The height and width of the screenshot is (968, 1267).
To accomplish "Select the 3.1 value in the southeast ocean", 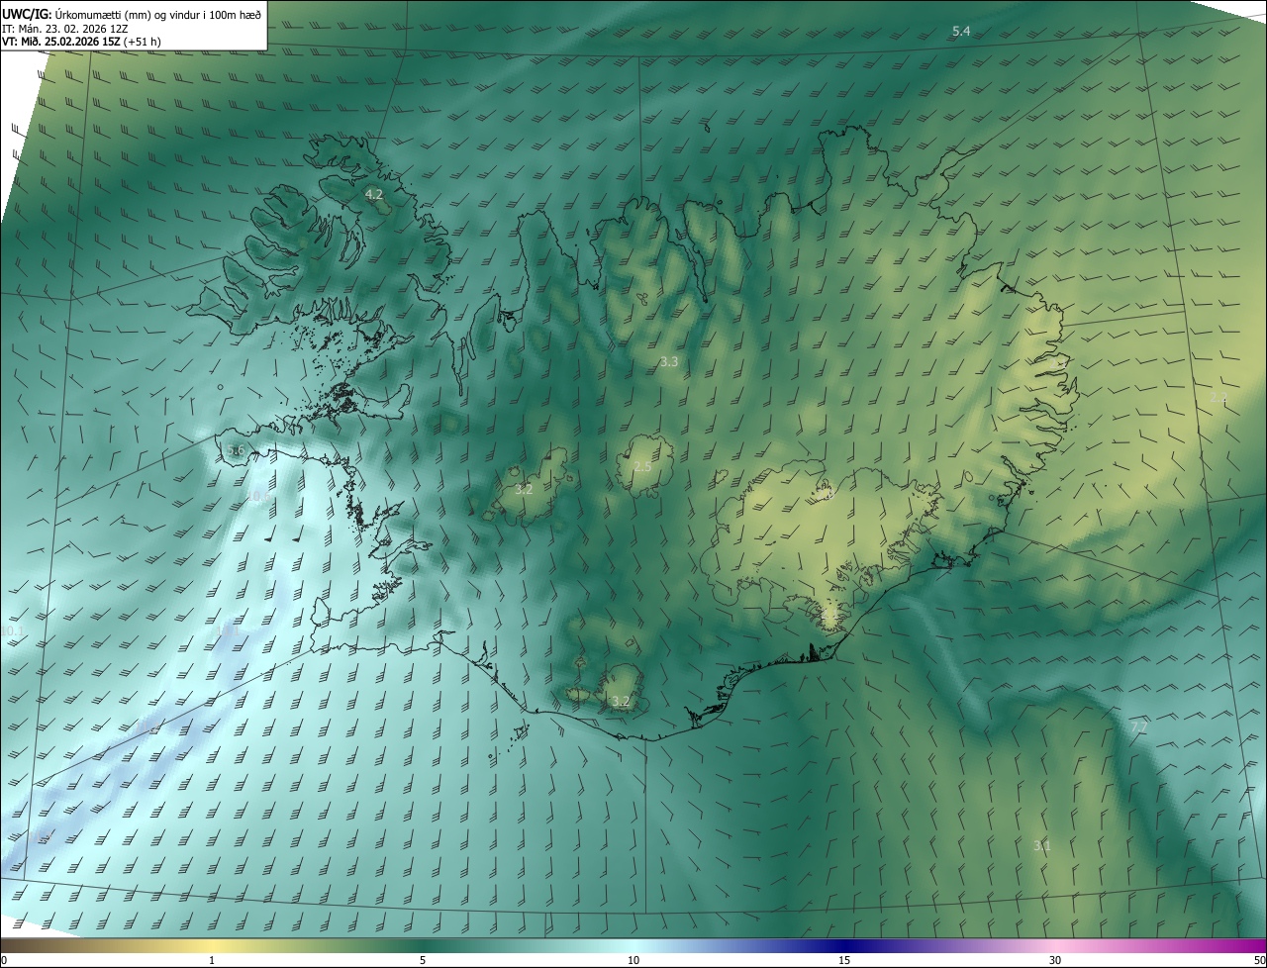I will 1042,846.
